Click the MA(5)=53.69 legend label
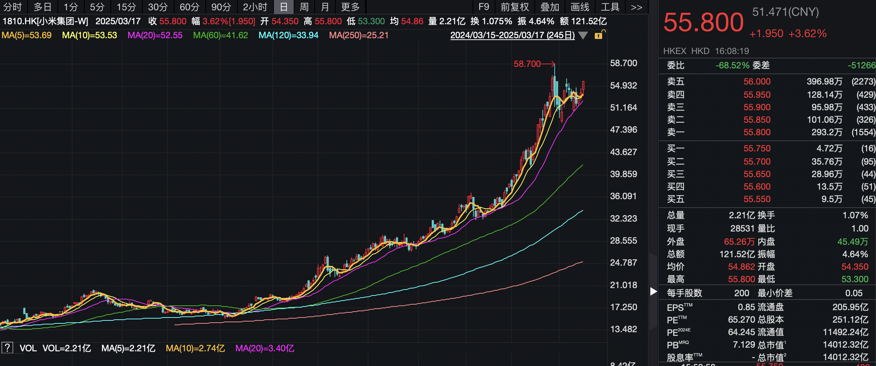 27,35
